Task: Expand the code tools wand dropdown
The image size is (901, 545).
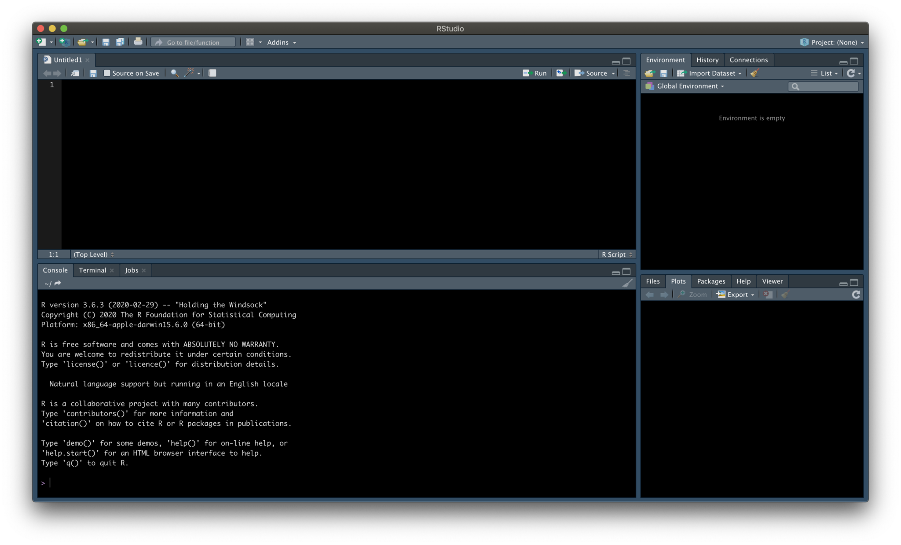Action: (199, 74)
